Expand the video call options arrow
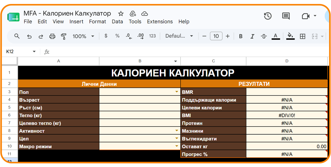This screenshot has width=331, height=167. pyautogui.click(x=315, y=16)
